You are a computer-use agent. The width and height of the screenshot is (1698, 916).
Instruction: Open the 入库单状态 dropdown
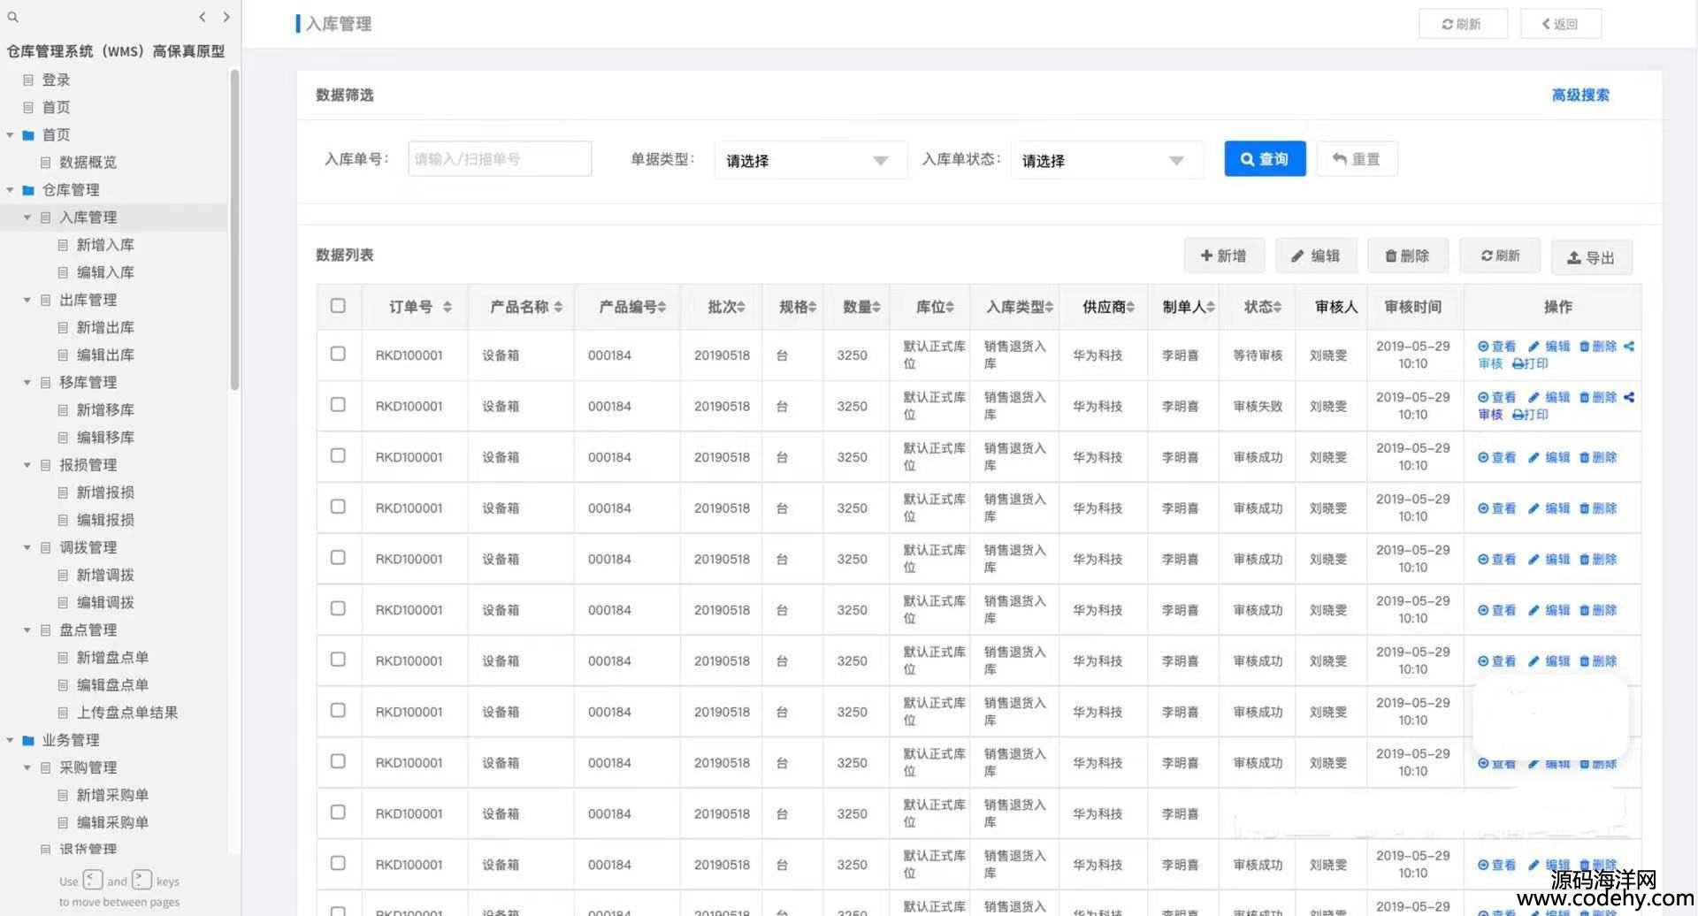pos(1106,160)
